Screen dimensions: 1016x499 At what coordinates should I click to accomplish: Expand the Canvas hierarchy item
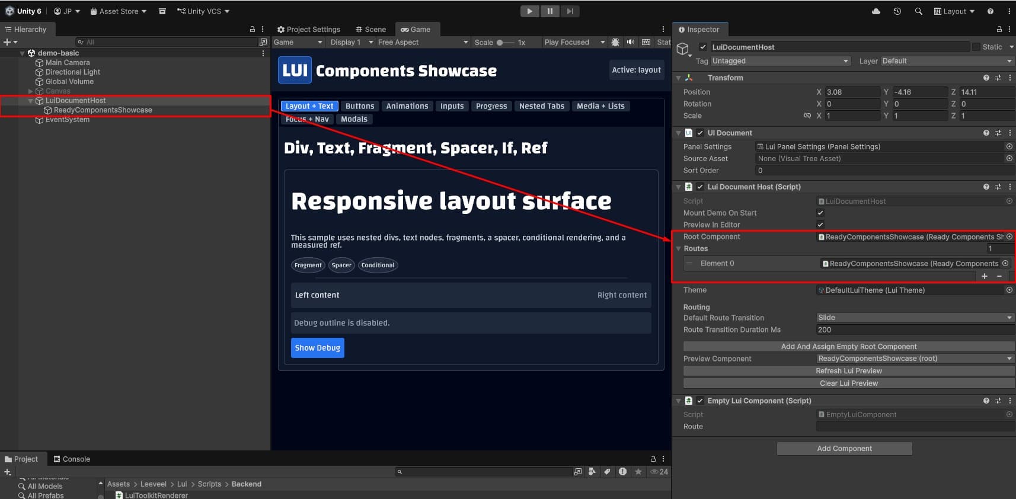31,91
